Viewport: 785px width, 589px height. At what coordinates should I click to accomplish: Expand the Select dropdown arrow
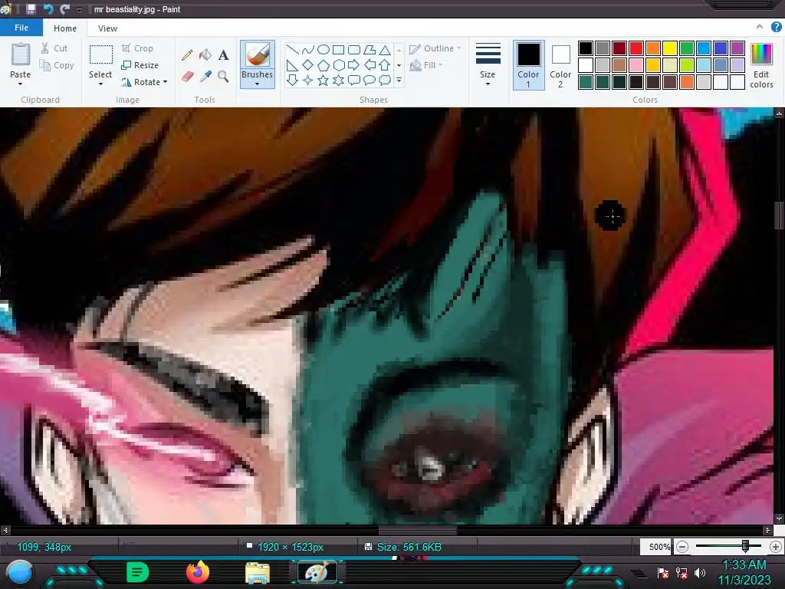[100, 84]
